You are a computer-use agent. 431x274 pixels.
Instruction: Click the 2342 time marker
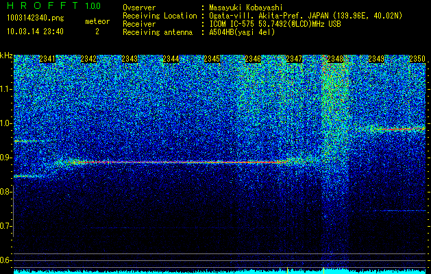(88, 59)
